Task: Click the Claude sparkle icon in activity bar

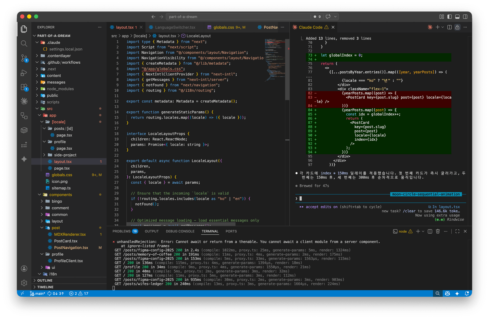Action: (x=24, y=101)
